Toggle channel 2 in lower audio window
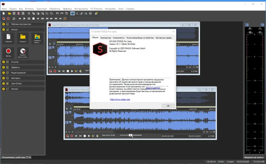 click(67, 122)
